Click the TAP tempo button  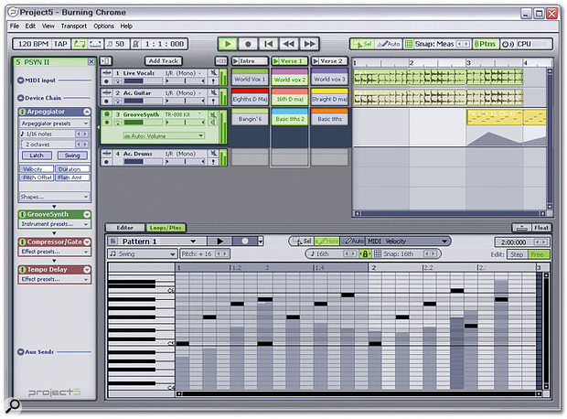60,44
